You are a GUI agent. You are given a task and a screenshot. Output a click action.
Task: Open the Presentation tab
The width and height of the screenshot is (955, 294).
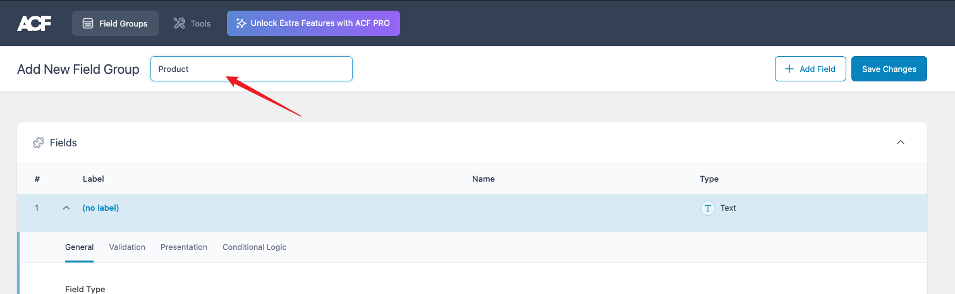click(184, 247)
